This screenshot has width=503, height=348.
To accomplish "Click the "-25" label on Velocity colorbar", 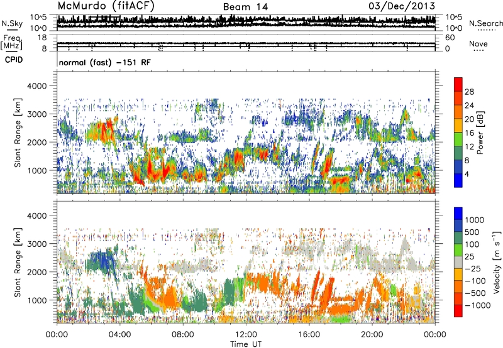I will (473, 268).
